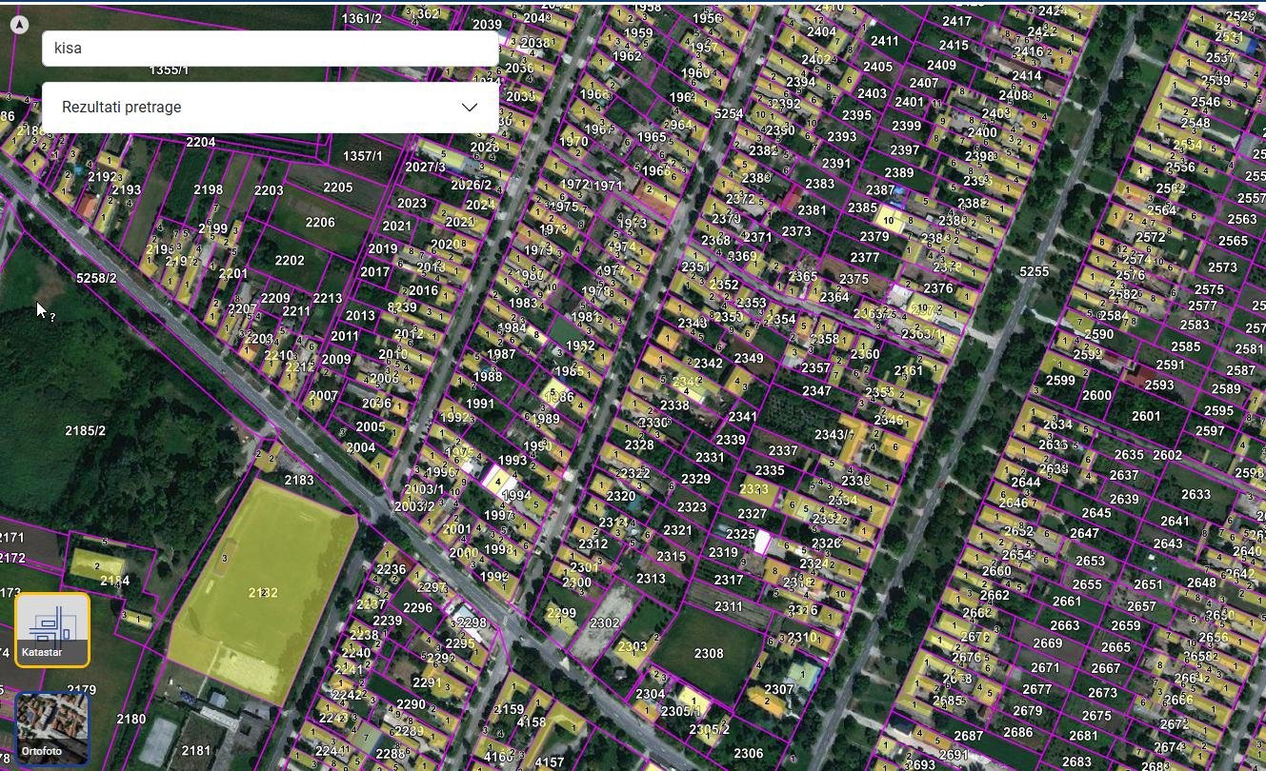Expand the Rezultati pretrage dropdown
Image resolution: width=1266 pixels, height=771 pixels.
tap(270, 108)
